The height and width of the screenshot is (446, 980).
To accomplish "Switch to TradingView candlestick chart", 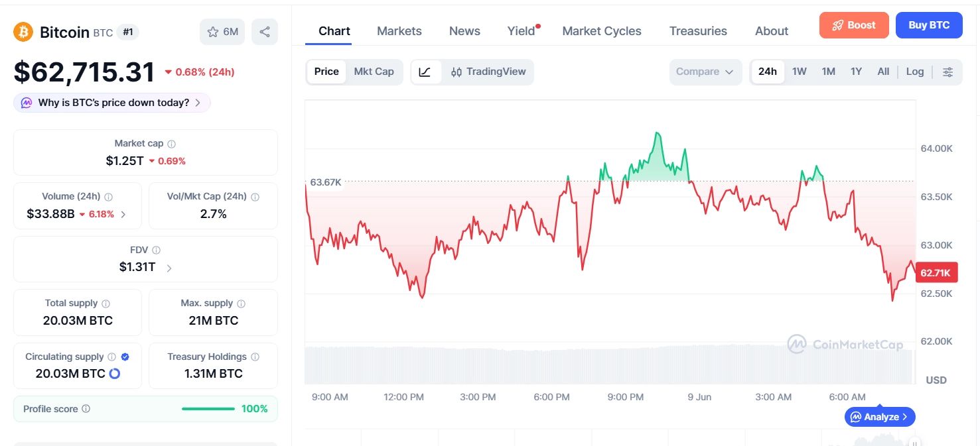I will (488, 72).
